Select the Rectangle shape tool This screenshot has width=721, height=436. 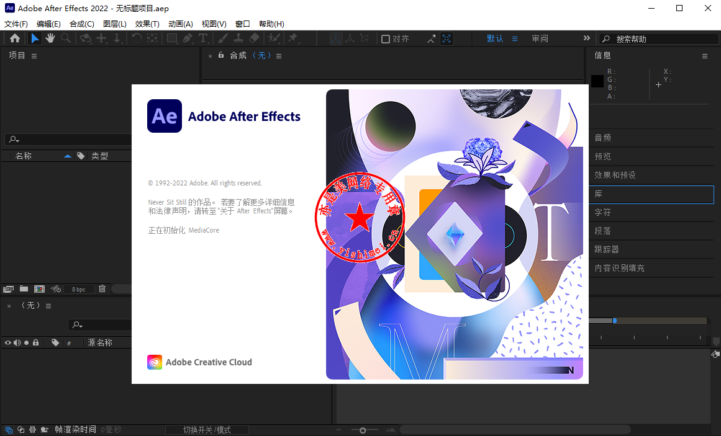172,38
